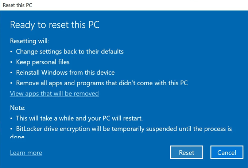248x168 pixels.
Task: Click the BitLocker drive encryption note
Action: [x=124, y=129]
